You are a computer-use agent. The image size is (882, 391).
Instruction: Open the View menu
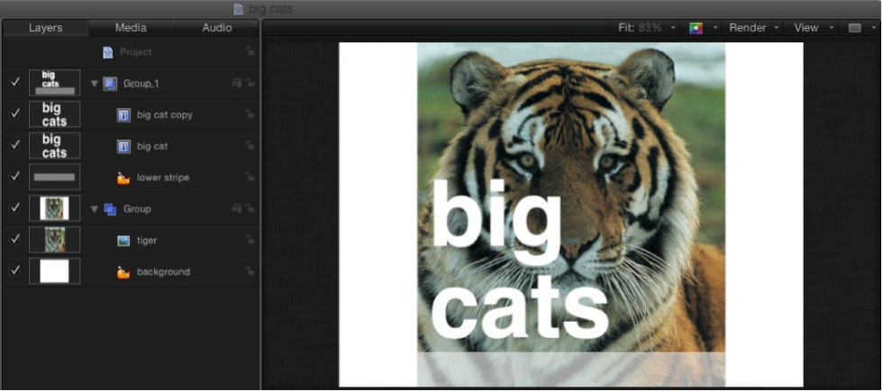tap(814, 28)
